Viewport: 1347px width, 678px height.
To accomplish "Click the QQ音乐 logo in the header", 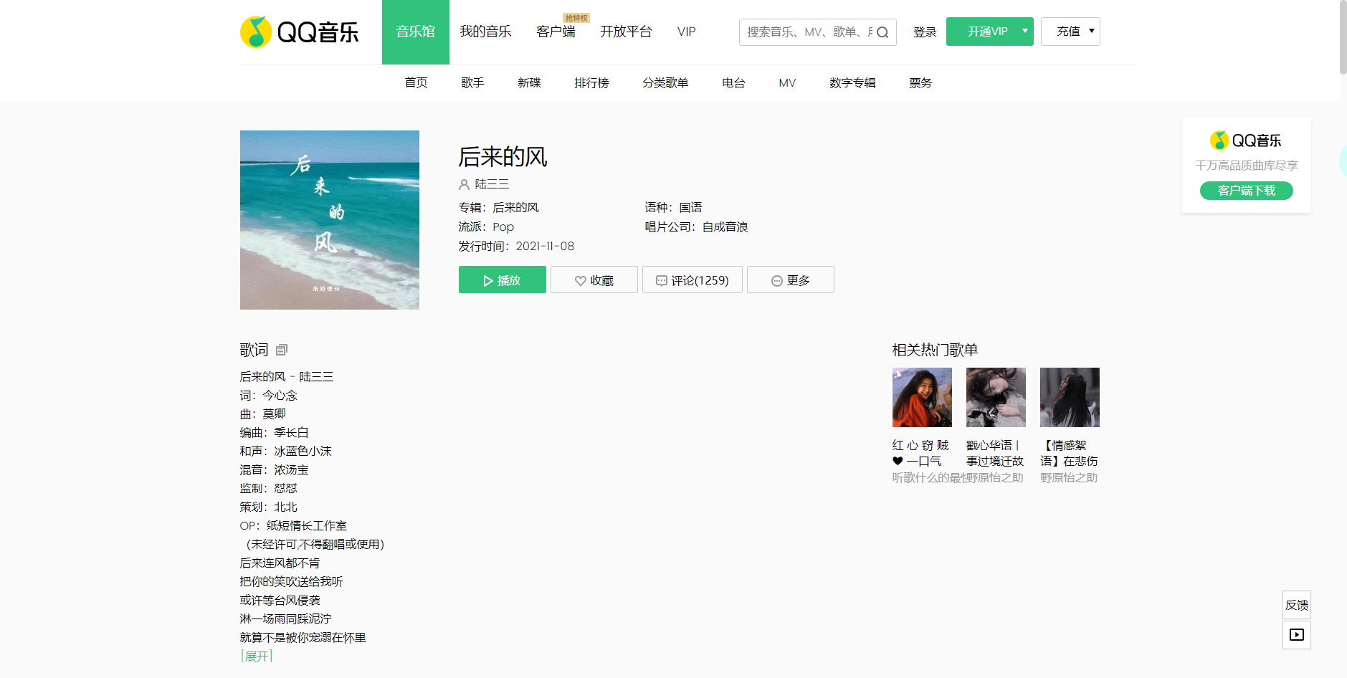I will tap(299, 32).
